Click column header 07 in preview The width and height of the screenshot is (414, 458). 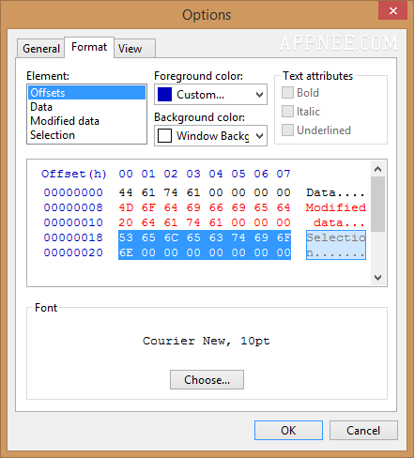tap(284, 174)
